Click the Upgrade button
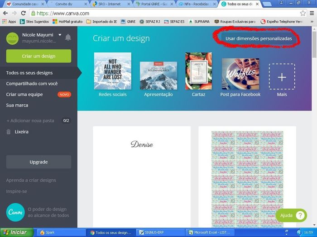This screenshot has width=317, height=237. coord(38,162)
